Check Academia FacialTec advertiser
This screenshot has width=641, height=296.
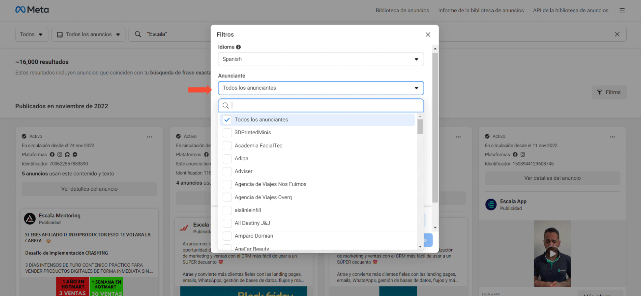pos(227,146)
